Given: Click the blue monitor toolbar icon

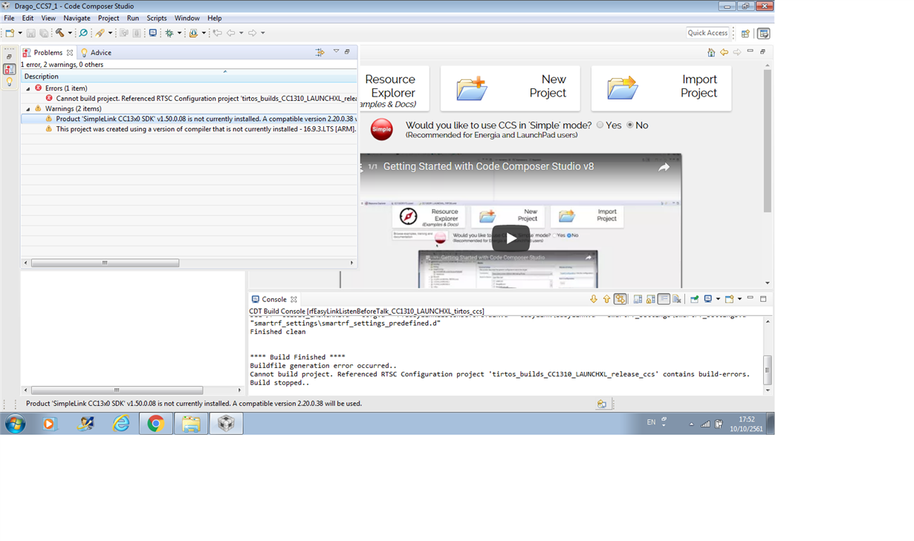Looking at the screenshot, I should click(153, 33).
